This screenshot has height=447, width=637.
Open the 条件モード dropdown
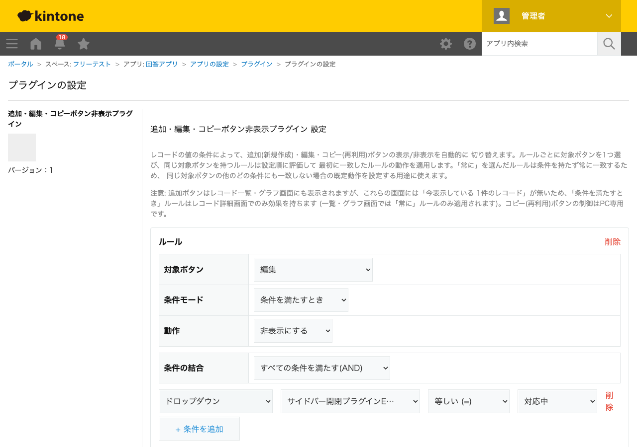tap(301, 300)
